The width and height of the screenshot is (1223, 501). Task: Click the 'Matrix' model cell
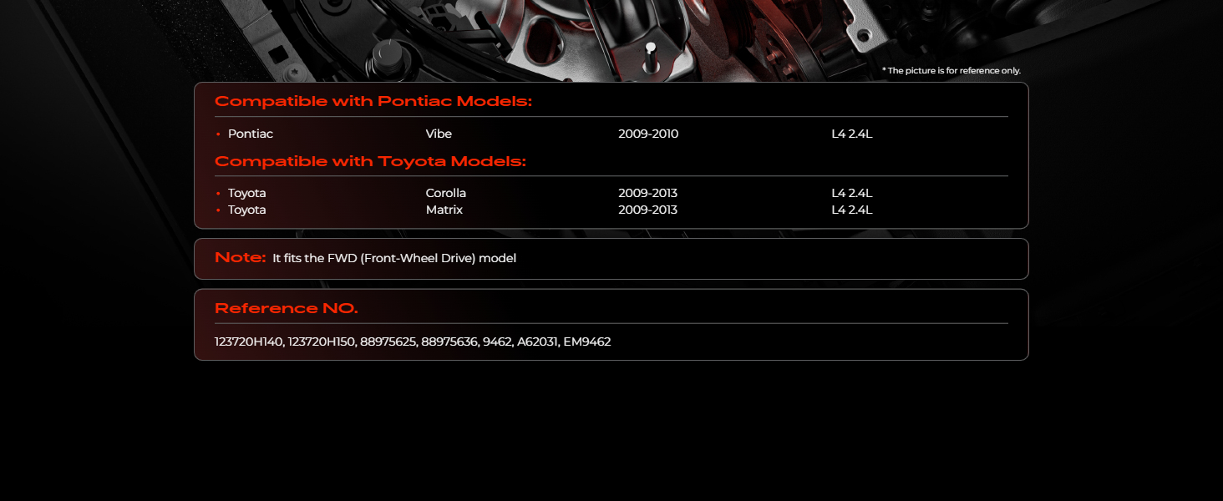tap(444, 210)
